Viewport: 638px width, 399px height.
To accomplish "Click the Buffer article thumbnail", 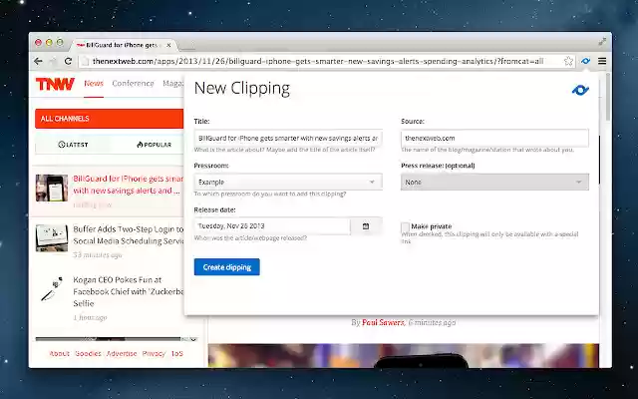I will pos(52,238).
